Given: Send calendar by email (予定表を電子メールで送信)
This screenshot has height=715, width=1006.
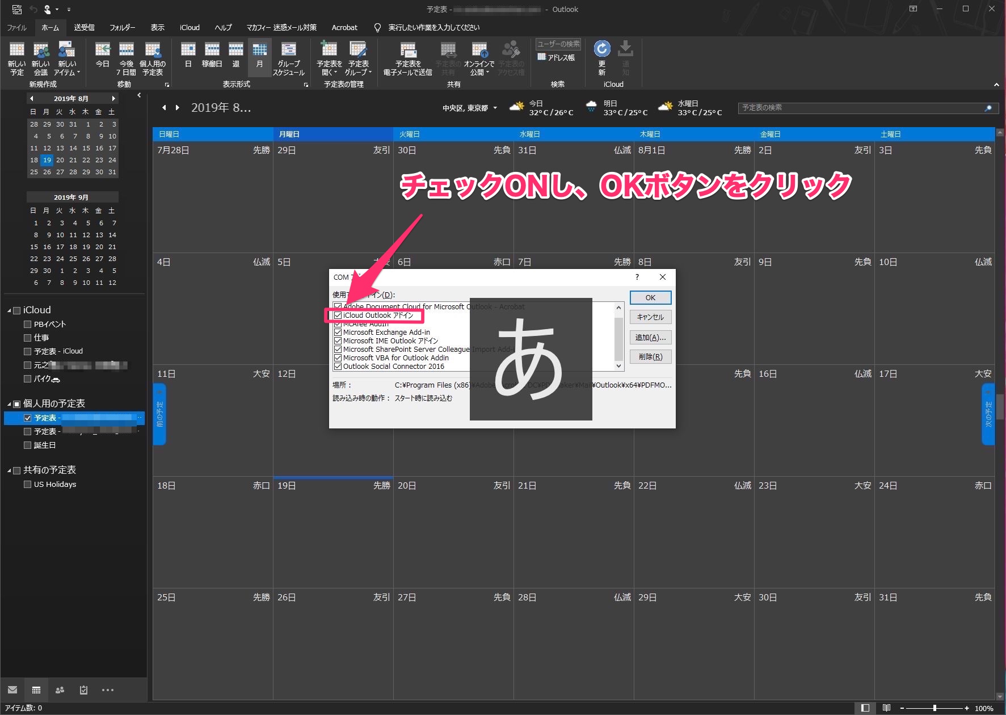Looking at the screenshot, I should point(408,58).
